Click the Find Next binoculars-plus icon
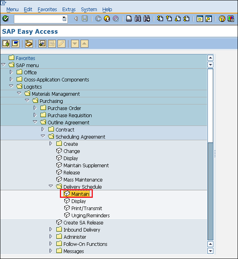Viewport: 238px width, 259px height. pyautogui.click(x=147, y=19)
